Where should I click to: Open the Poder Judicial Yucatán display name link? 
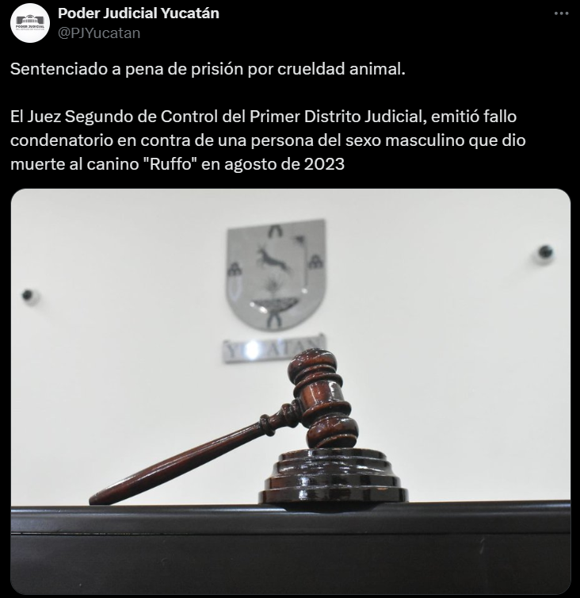pyautogui.click(x=139, y=13)
